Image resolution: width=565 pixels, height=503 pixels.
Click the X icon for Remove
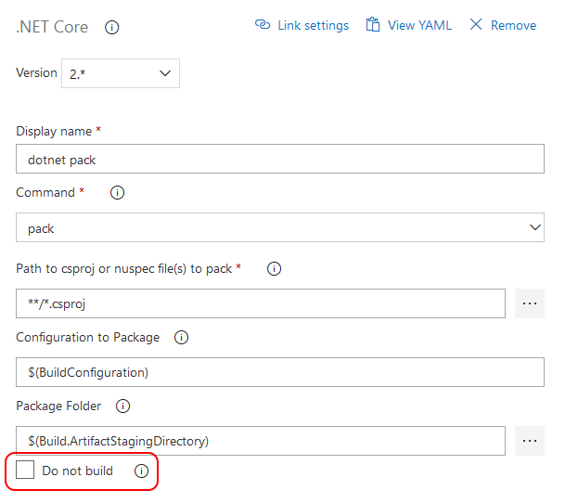tap(476, 25)
